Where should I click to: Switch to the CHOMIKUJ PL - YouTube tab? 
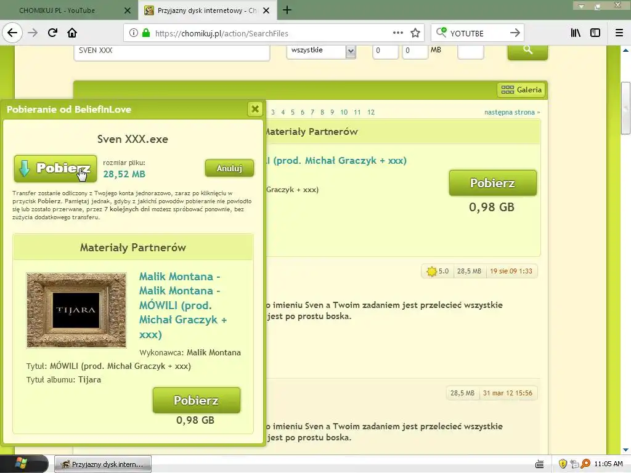[x=69, y=10]
